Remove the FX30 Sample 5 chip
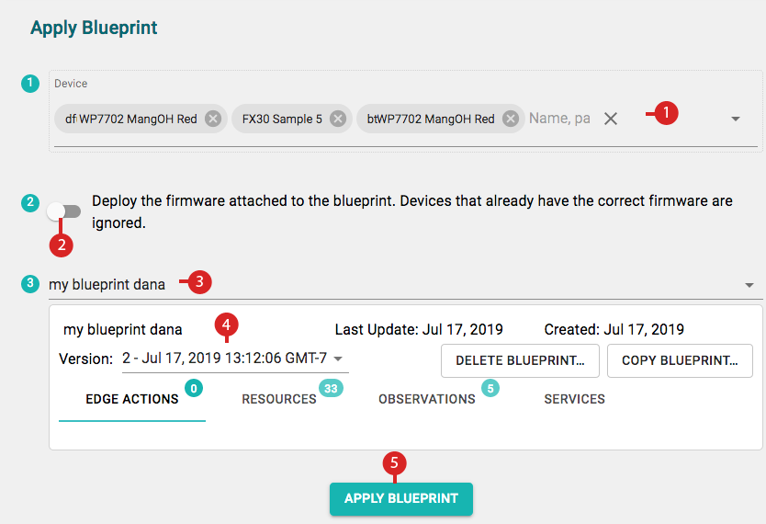 (338, 119)
